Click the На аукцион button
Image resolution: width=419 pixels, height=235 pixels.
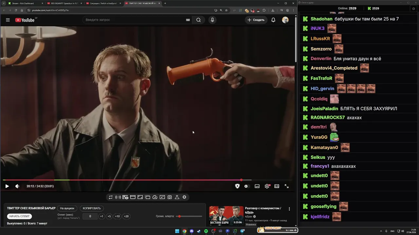pyautogui.click(x=67, y=208)
